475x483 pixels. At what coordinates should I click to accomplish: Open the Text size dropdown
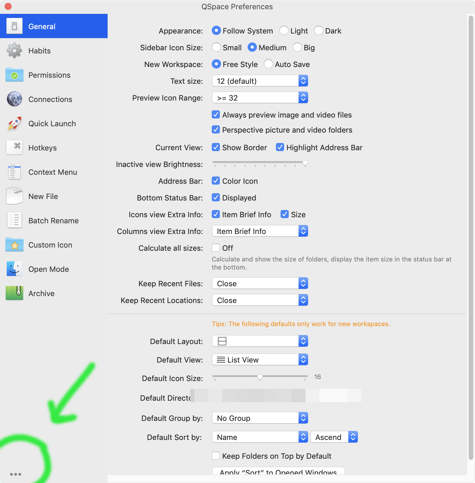[260, 81]
